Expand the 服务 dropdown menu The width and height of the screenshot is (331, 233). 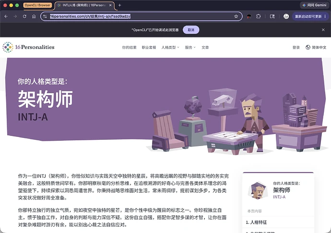pos(190,48)
